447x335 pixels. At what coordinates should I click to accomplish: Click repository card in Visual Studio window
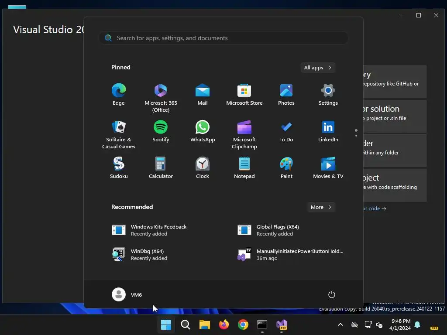[x=395, y=82]
